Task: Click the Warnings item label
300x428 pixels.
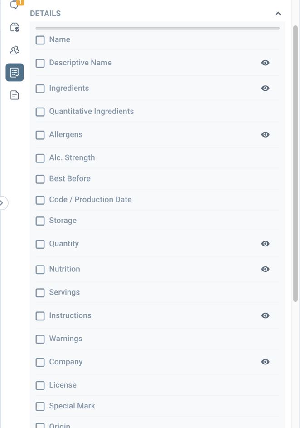Action: (66, 339)
